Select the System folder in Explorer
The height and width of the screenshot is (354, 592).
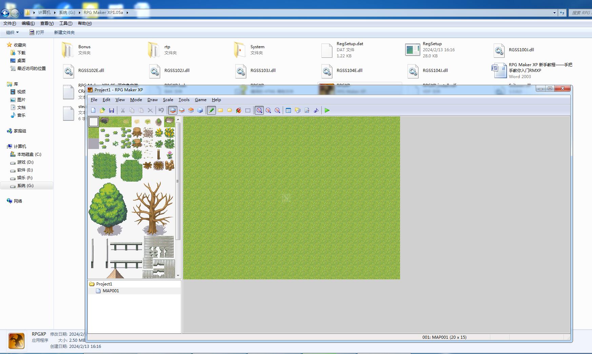coord(249,50)
